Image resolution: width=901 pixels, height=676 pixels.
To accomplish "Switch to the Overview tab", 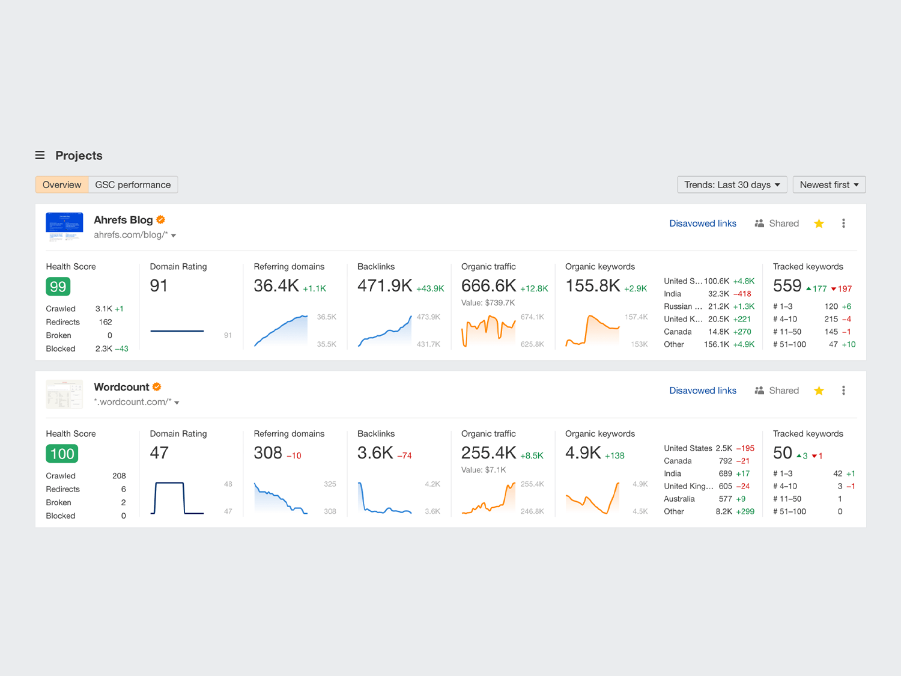I will pos(62,184).
